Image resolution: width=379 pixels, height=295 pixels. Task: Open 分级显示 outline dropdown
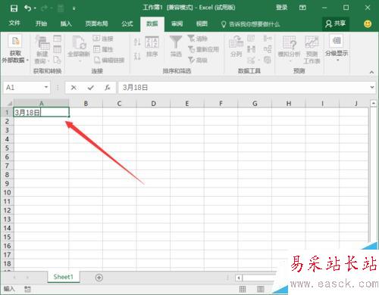(337, 48)
